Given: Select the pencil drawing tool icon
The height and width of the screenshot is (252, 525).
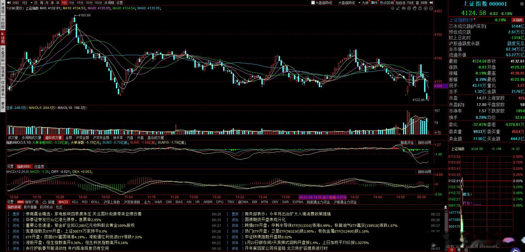Looking at the screenshot, I should point(398,8).
